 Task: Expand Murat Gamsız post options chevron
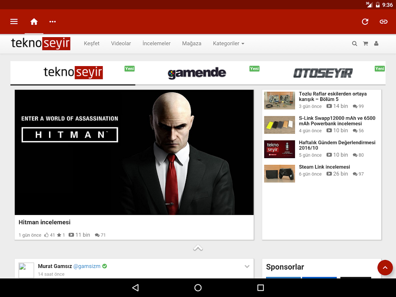tap(247, 267)
